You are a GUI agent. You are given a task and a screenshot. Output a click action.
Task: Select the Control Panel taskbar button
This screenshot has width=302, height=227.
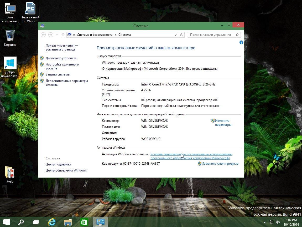pos(100,222)
